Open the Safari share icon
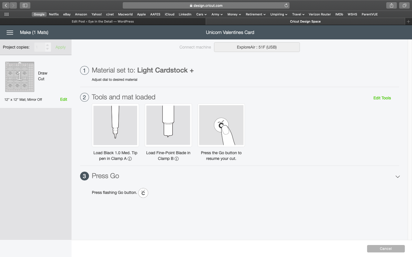Image resolution: width=412 pixels, height=257 pixels. (x=391, y=5)
